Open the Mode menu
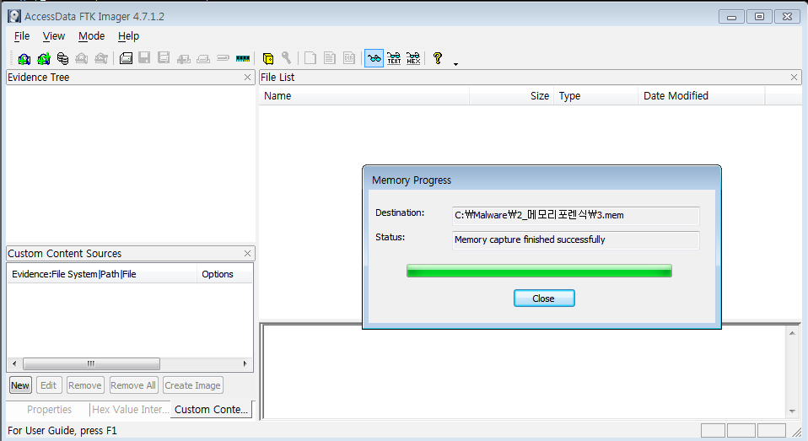Viewport: 808px width, 441px height. click(91, 36)
